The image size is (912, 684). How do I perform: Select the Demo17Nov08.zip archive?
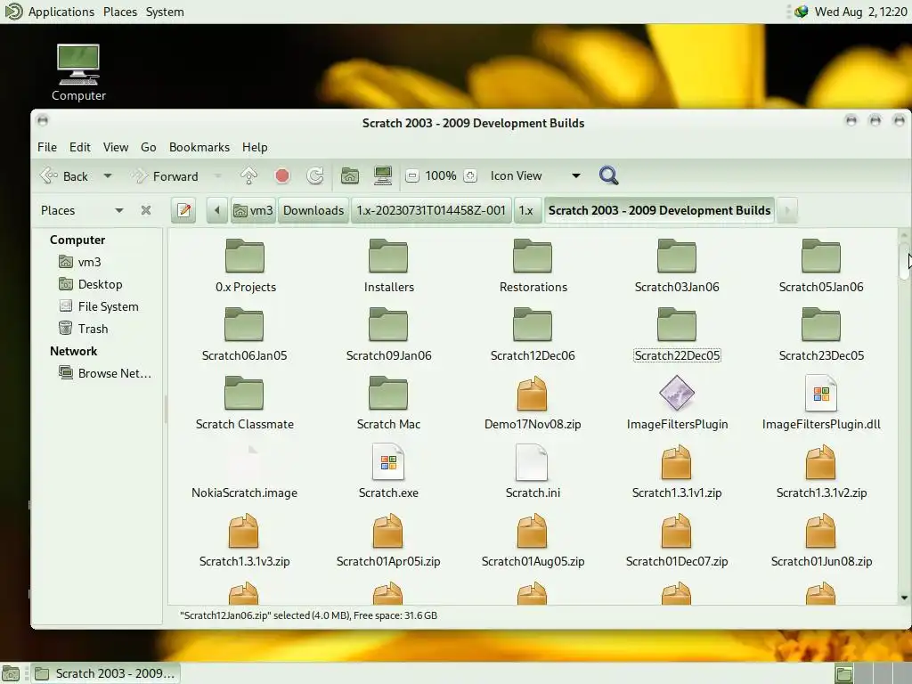tap(533, 403)
